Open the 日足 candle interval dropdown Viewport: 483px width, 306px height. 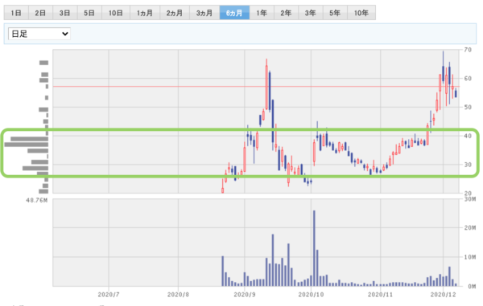(39, 34)
